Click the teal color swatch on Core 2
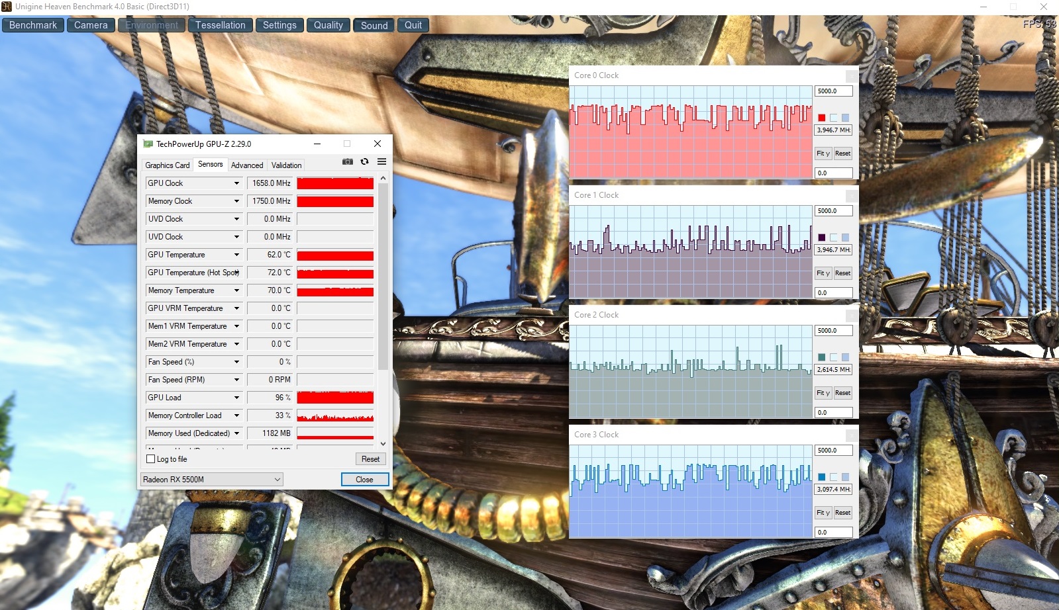 pos(822,357)
